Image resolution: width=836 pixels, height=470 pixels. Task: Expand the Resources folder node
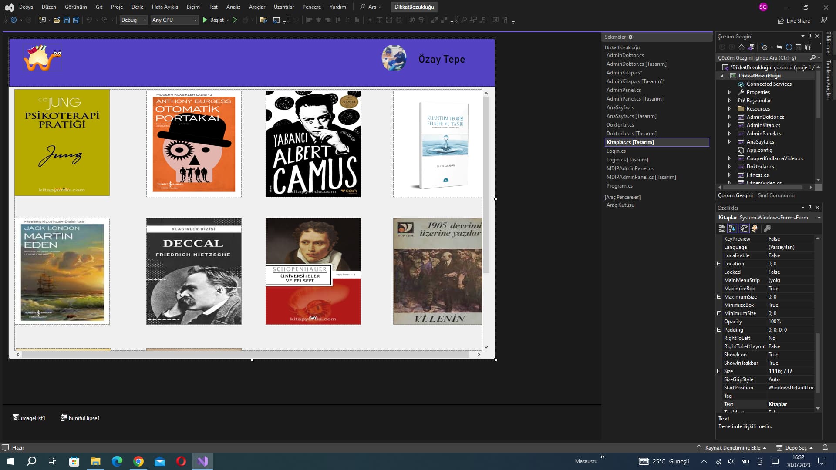pyautogui.click(x=729, y=109)
